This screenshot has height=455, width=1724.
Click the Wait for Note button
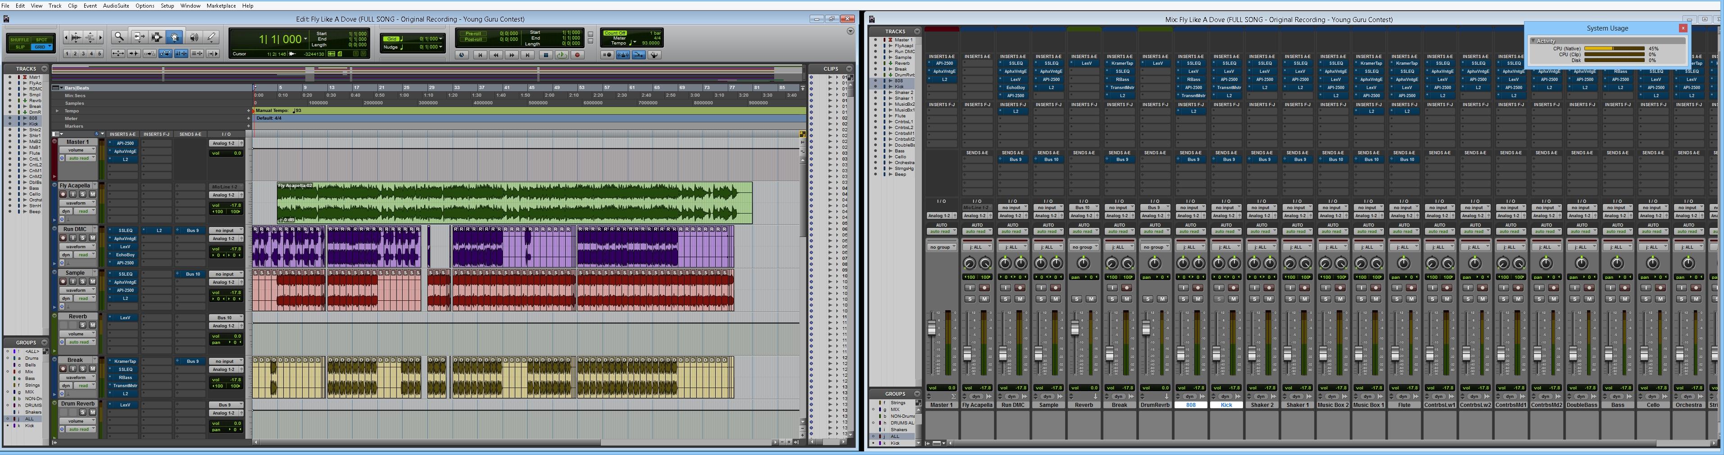click(608, 55)
